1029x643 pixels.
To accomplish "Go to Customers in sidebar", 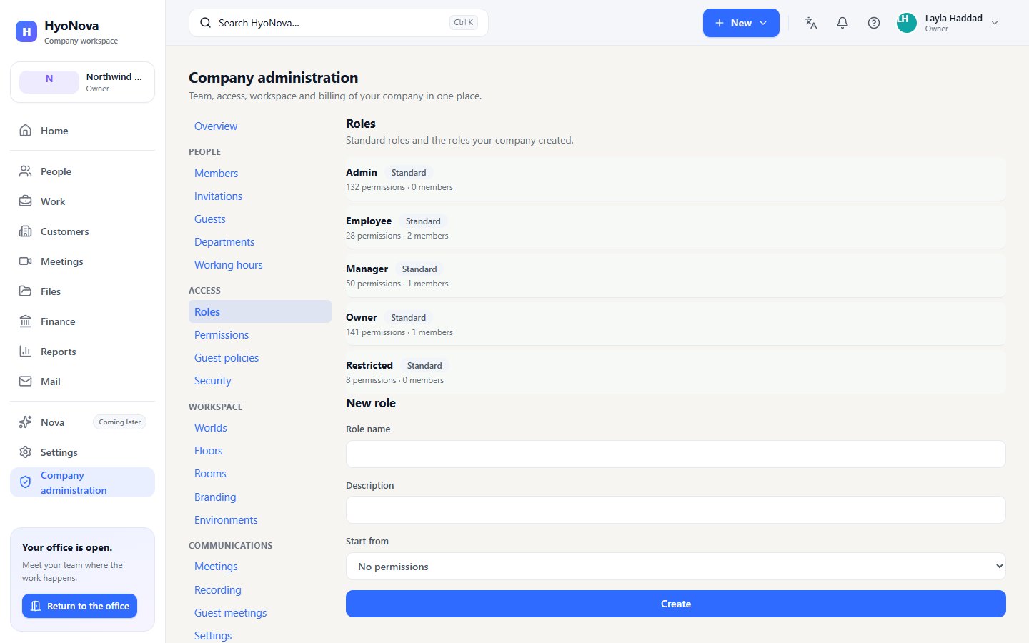I will click(82, 231).
